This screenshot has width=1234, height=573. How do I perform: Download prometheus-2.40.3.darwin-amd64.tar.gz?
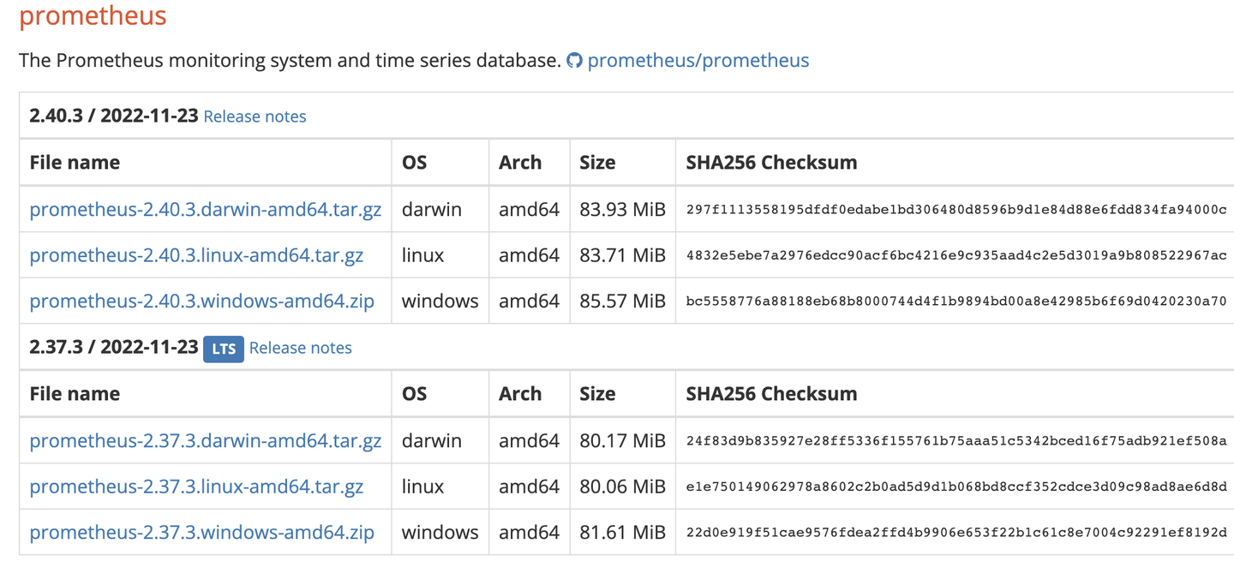point(205,209)
